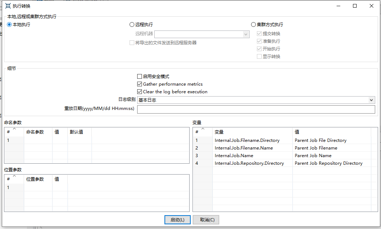381x229 pixels.
Task: Click the 执行转换 dialog title icon
Action: [x=8, y=6]
